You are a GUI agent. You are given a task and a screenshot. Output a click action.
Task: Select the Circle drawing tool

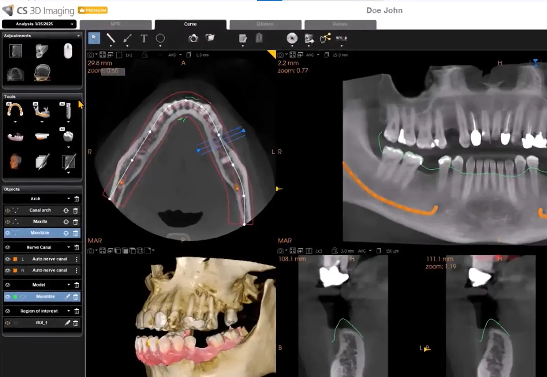click(x=160, y=39)
